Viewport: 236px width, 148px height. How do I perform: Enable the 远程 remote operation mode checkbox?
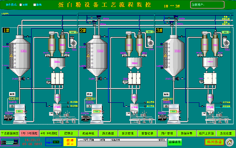[21, 5]
